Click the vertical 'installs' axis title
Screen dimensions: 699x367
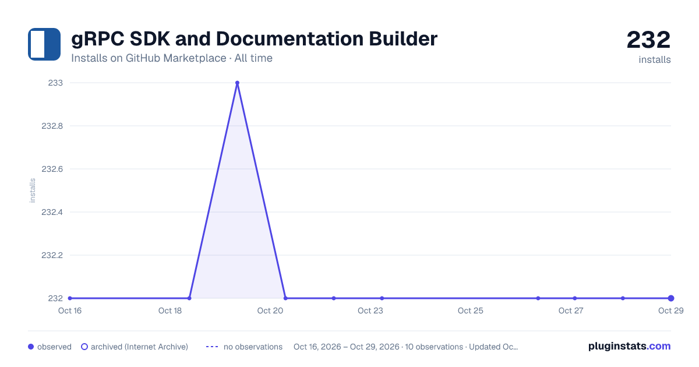(x=33, y=190)
